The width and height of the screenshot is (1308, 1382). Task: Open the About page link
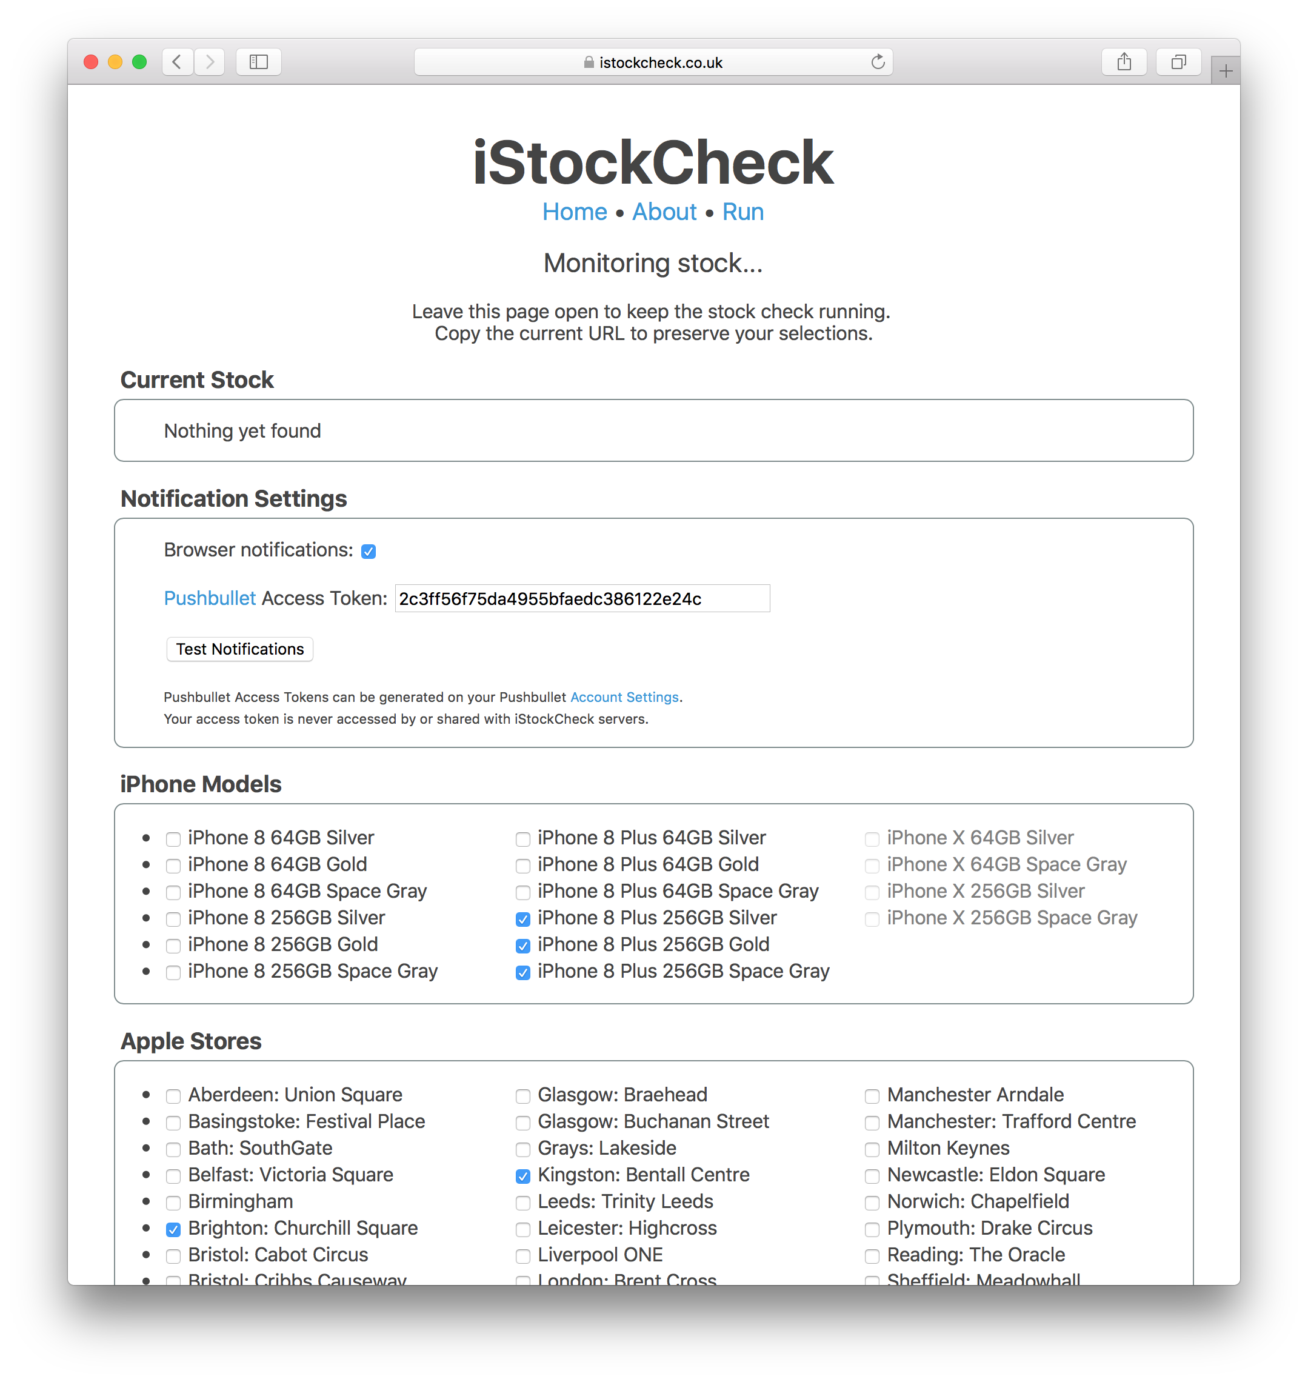tap(664, 212)
